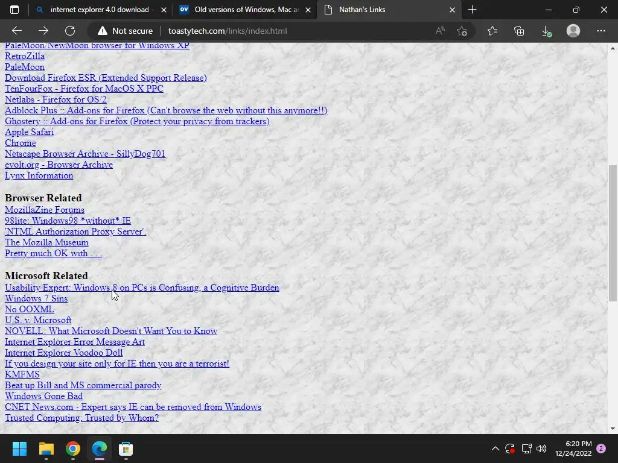
Task: Open the volume control tray icon
Action: pyautogui.click(x=541, y=449)
